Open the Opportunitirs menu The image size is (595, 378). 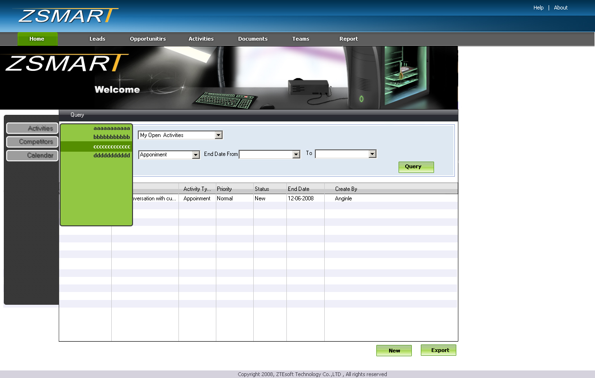coord(148,39)
